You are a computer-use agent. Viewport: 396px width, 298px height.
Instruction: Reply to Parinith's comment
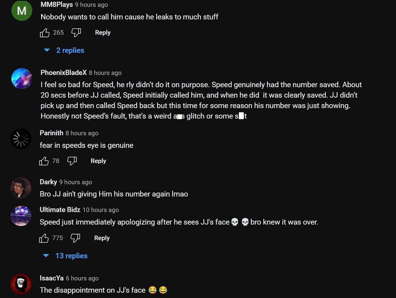pos(98,161)
